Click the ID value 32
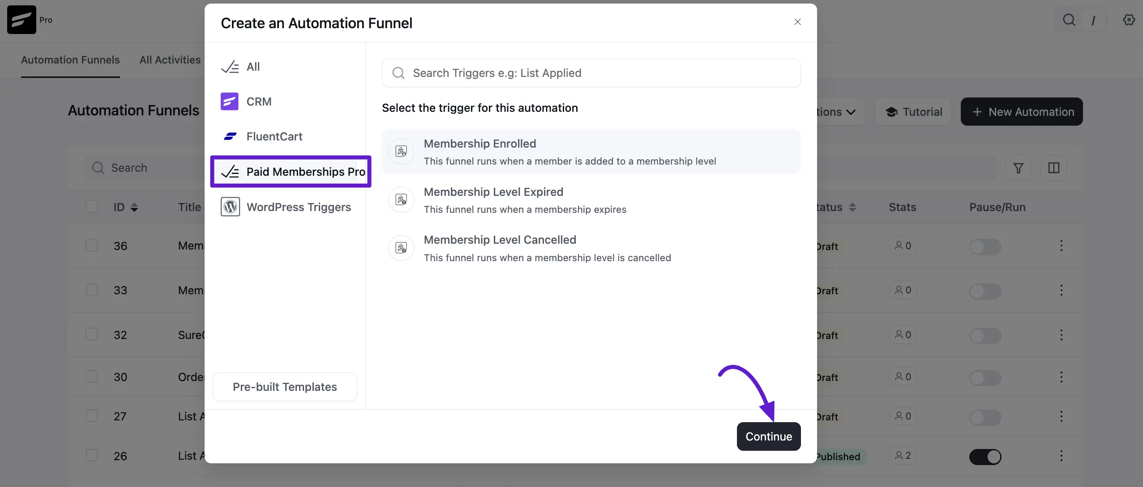 120,335
